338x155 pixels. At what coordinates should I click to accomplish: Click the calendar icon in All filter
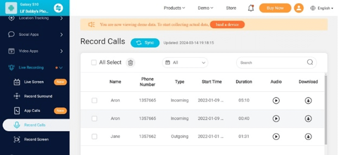167,62
